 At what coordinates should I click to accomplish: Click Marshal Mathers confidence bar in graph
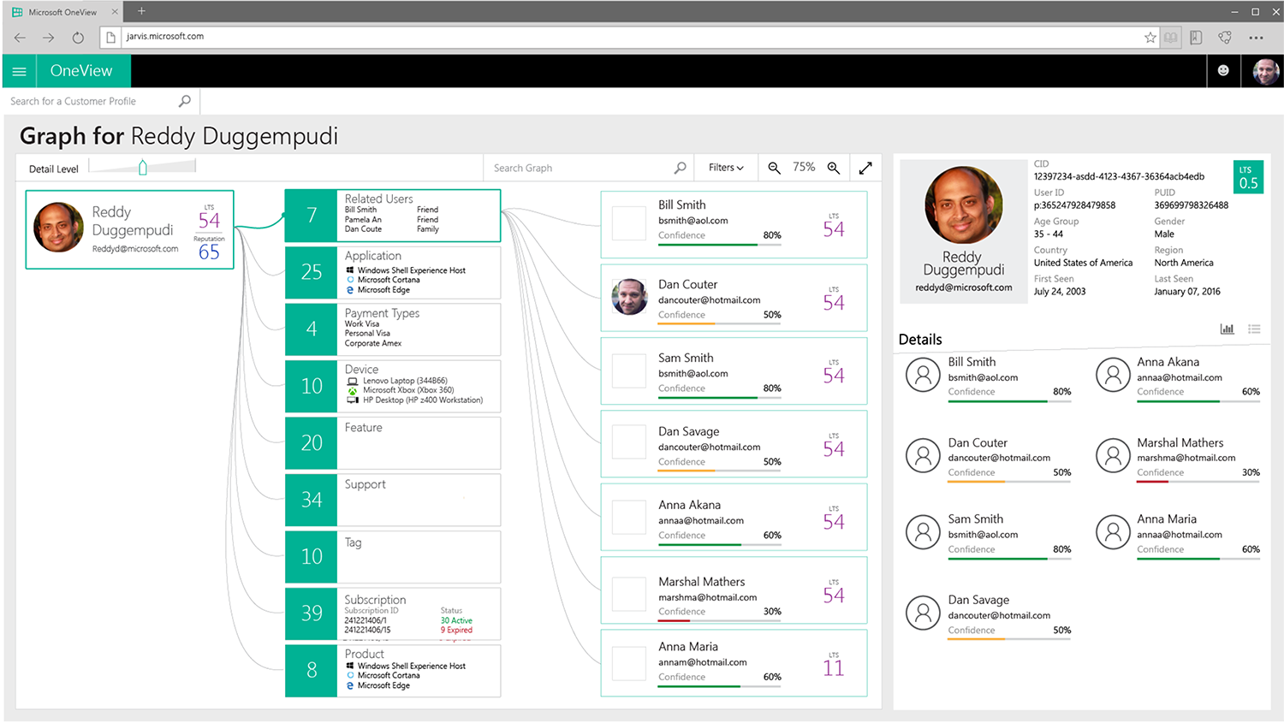tap(719, 621)
